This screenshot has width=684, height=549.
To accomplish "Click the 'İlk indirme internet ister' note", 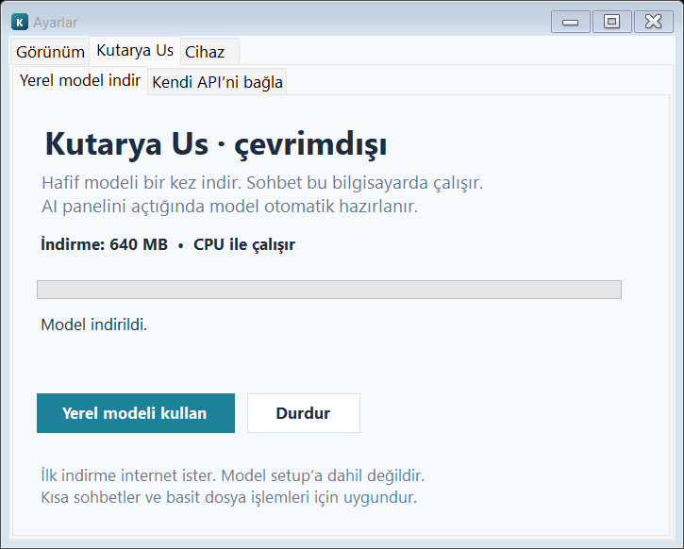I will pos(232,475).
